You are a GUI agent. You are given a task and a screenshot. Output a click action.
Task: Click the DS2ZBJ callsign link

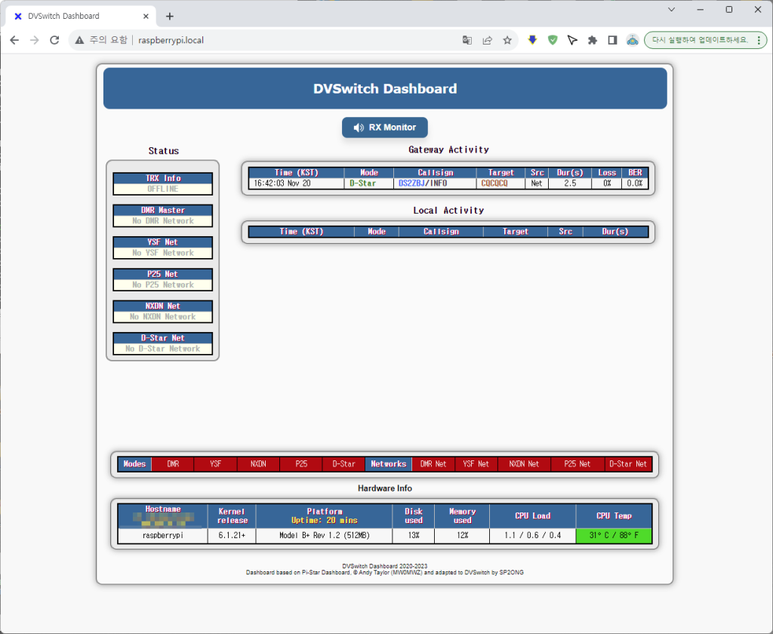coord(412,183)
